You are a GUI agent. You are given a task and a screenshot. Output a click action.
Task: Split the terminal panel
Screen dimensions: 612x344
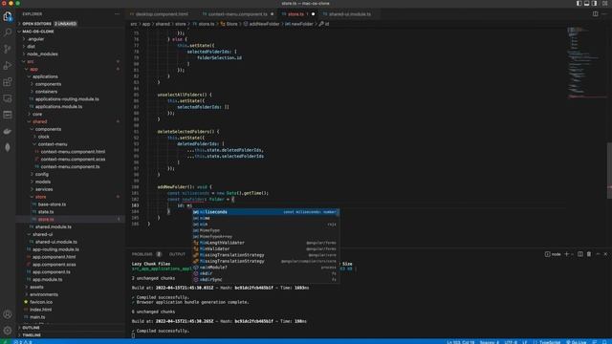coord(580,254)
